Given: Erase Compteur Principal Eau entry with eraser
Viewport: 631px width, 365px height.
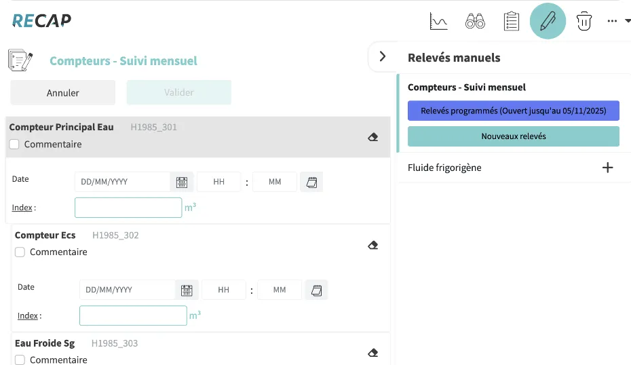Looking at the screenshot, I should click(372, 137).
